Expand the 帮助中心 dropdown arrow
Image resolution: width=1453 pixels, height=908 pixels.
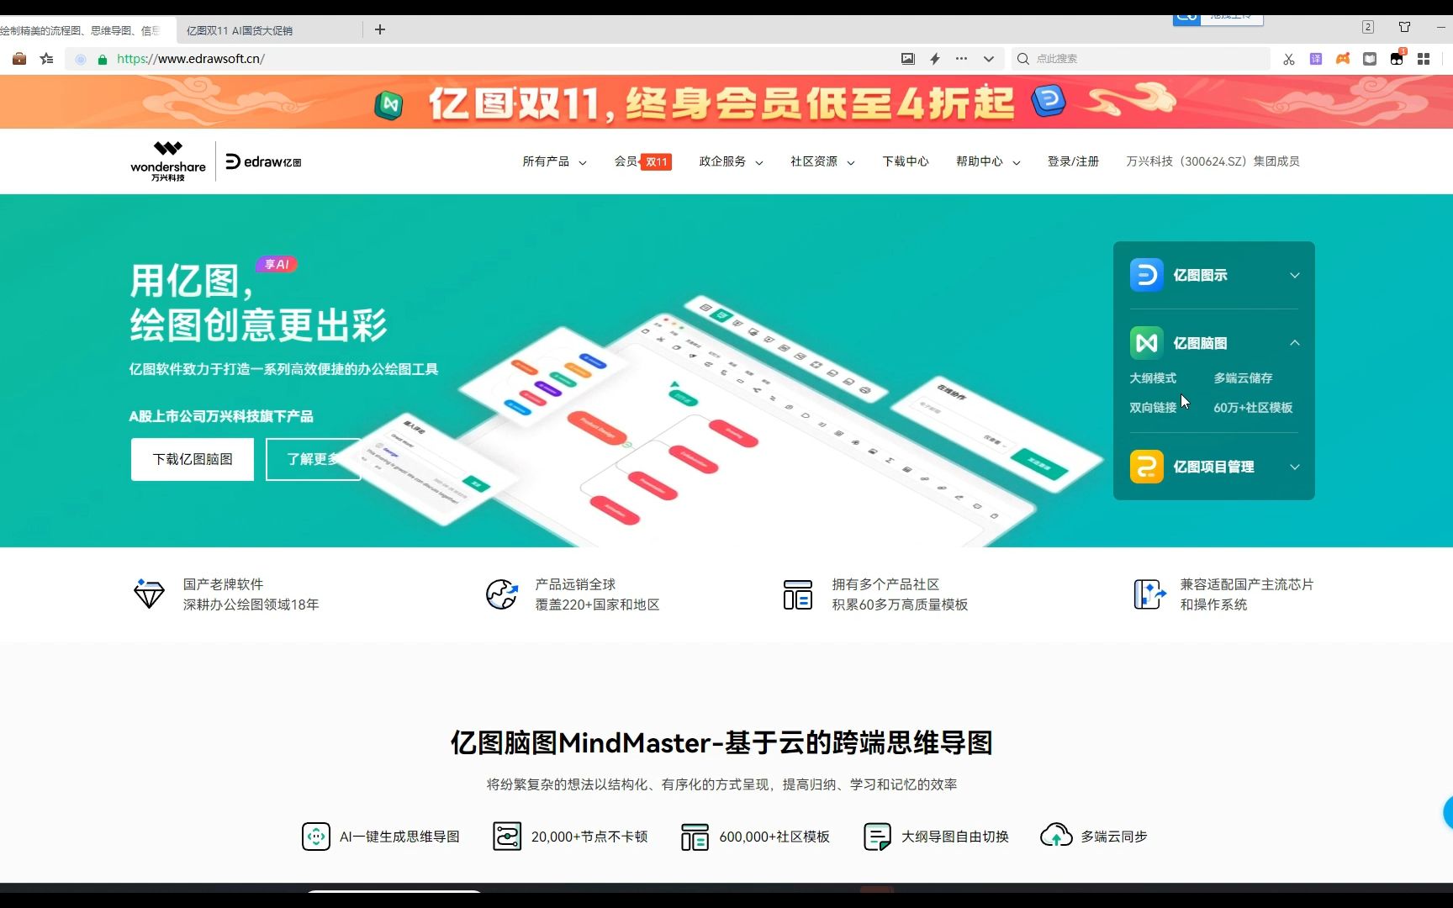1017,162
